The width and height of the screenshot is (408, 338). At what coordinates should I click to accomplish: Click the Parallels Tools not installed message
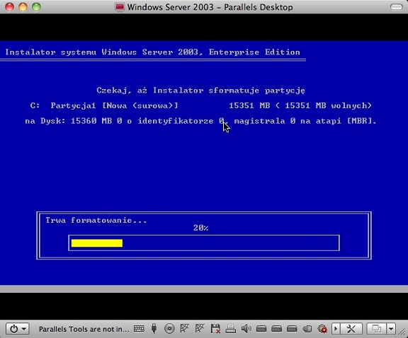point(84,330)
